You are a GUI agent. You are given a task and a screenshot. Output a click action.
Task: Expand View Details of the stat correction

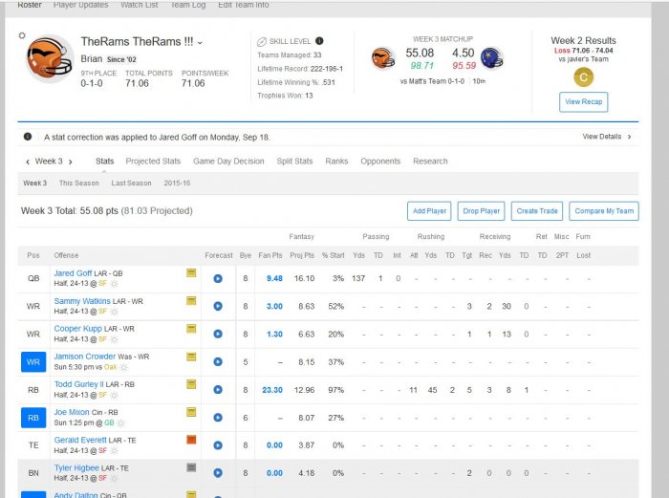pyautogui.click(x=607, y=137)
